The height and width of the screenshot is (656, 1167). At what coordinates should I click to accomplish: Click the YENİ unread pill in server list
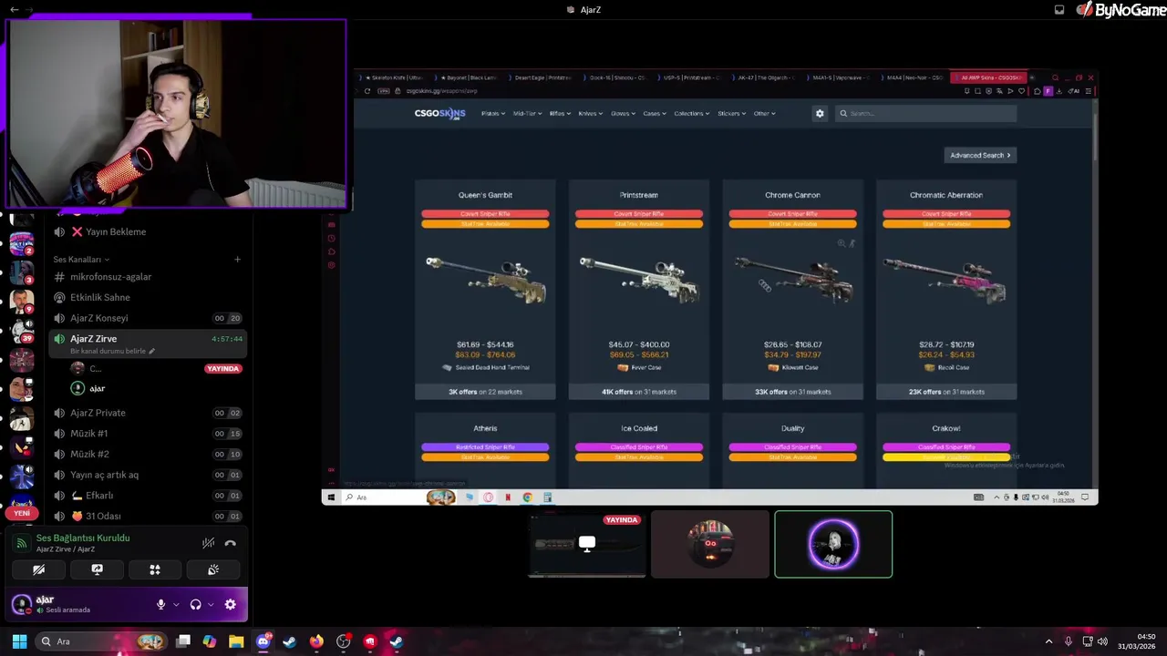tap(21, 514)
